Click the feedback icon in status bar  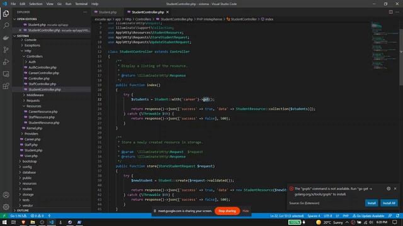pos(390,216)
